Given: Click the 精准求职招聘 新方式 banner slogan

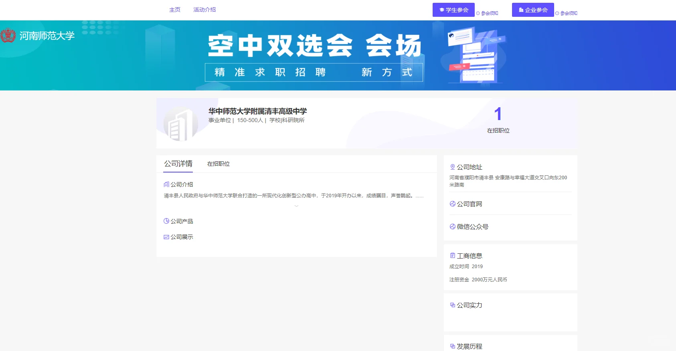Looking at the screenshot, I should (x=314, y=72).
